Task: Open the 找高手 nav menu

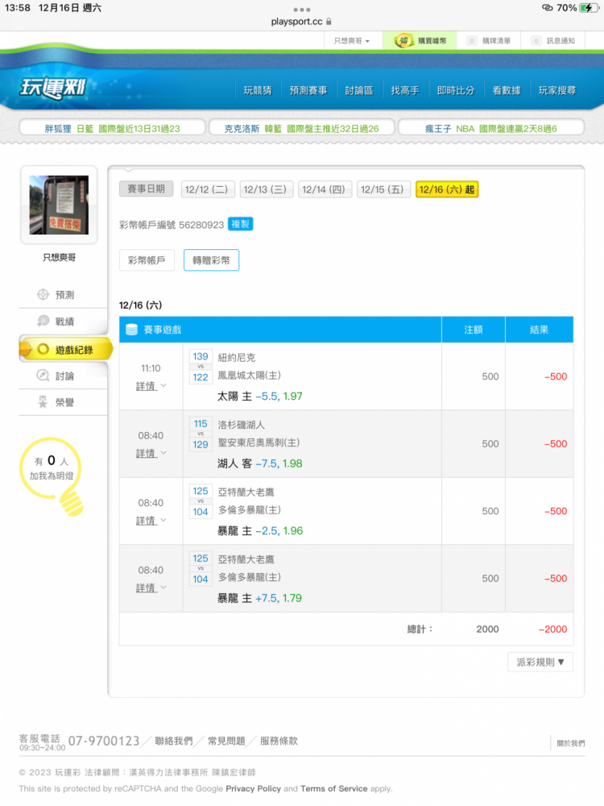Action: [405, 90]
